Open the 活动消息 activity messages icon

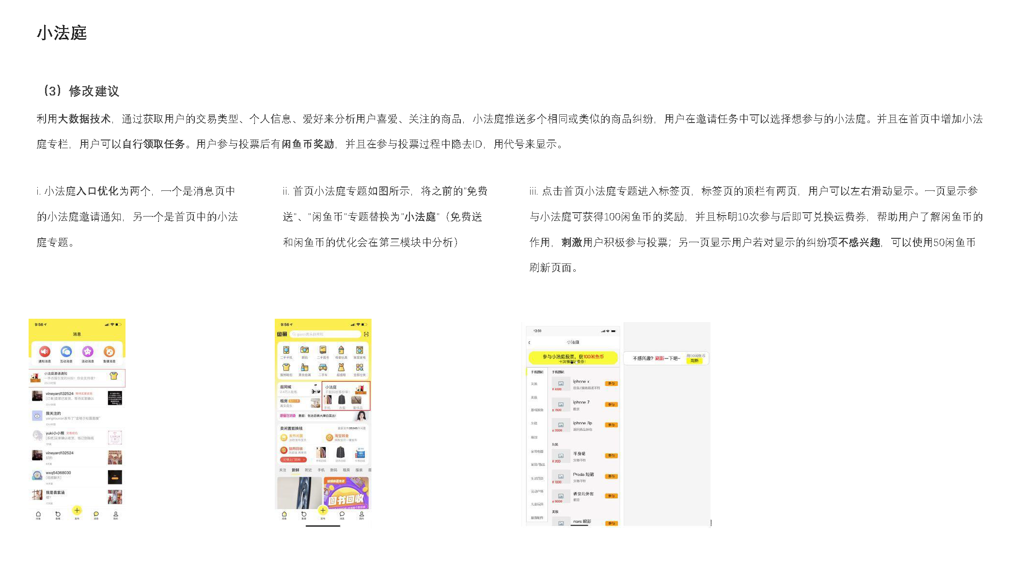88,352
